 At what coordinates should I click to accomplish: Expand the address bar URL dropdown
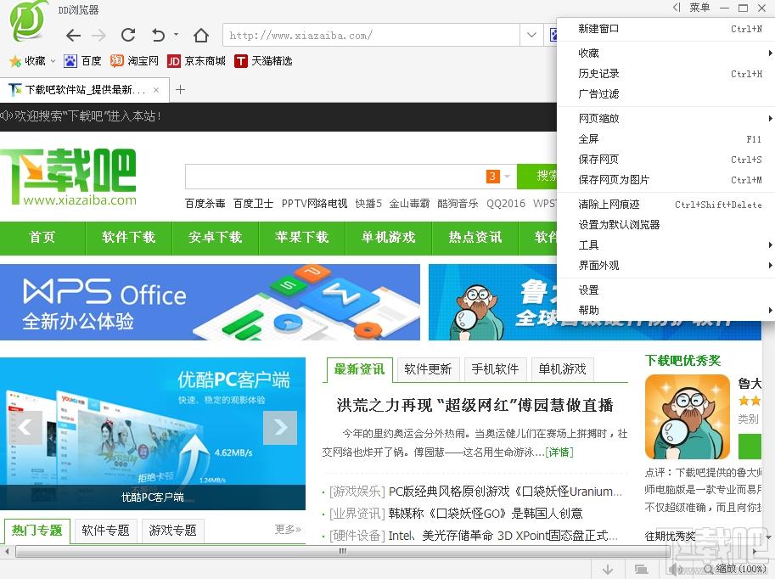click(531, 35)
